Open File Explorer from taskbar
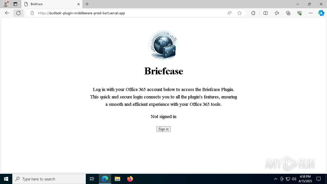Image resolution: width=327 pixels, height=184 pixels. tap(118, 179)
